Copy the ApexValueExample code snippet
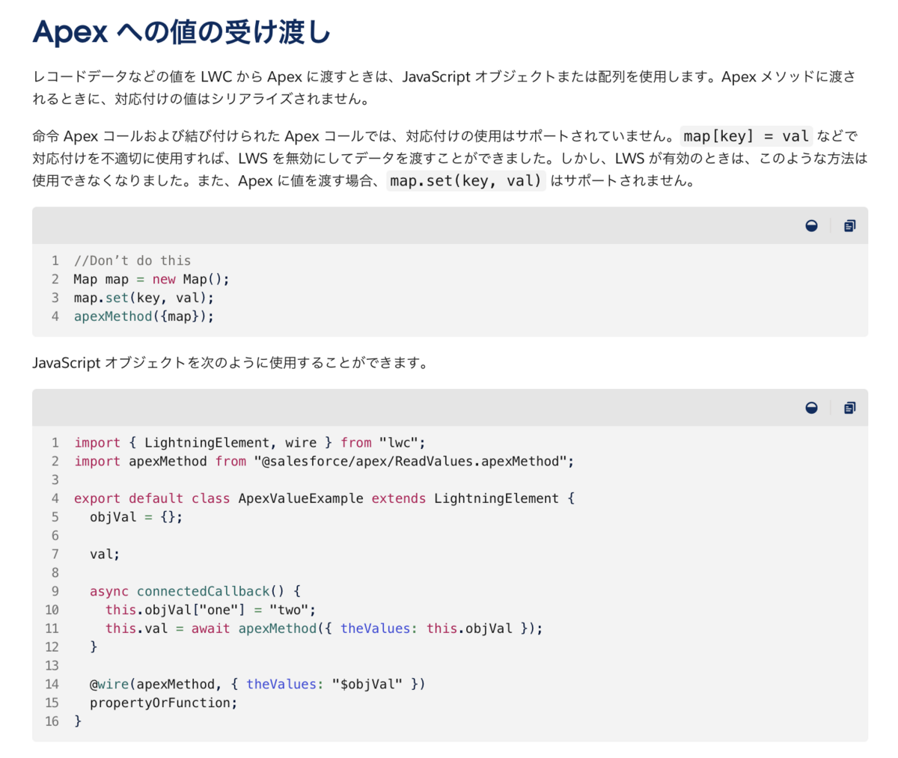The height and width of the screenshot is (758, 898). pyautogui.click(x=849, y=408)
